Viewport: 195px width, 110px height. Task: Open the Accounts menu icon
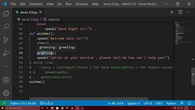tap(6, 80)
